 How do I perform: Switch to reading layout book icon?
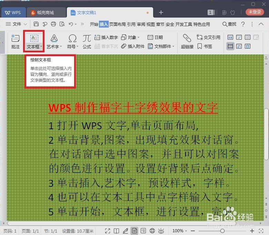coord(116,231)
